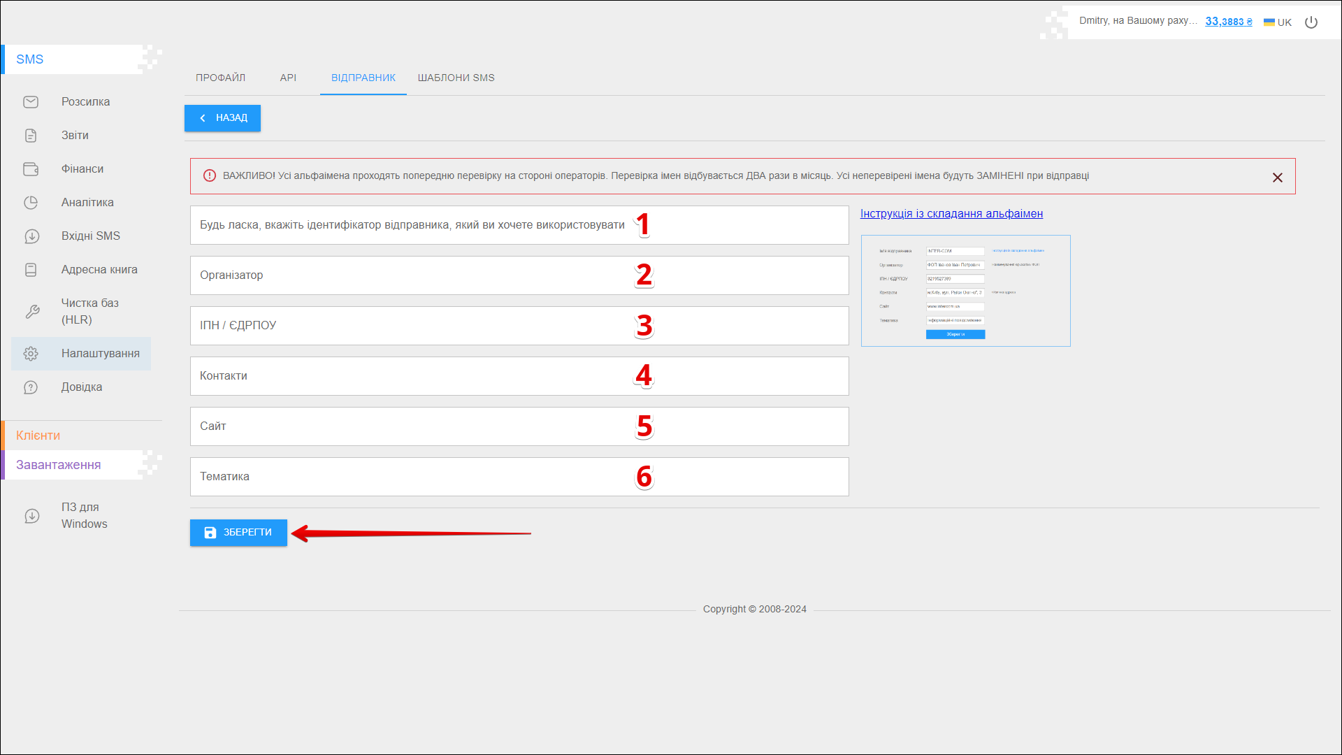Expand the Завантаження sidebar section
The image size is (1342, 755).
[x=59, y=465]
